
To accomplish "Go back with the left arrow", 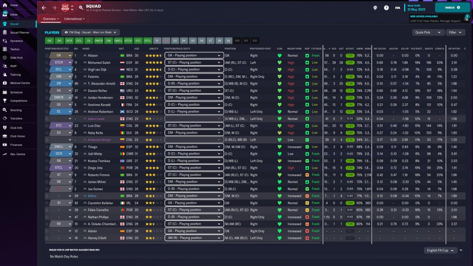I will 44,7.
